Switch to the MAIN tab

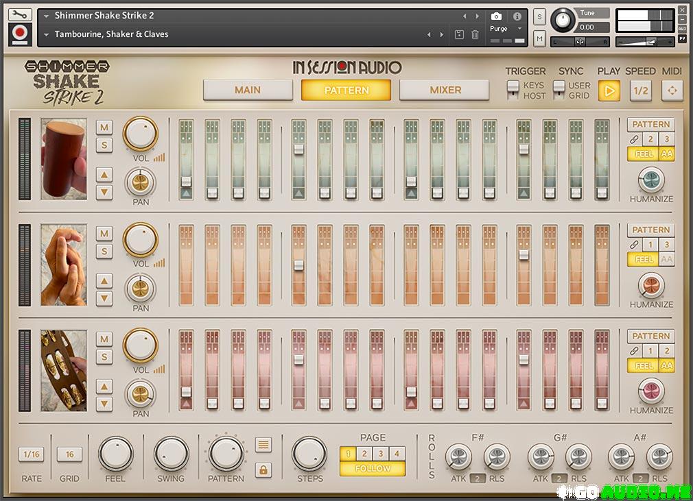click(248, 90)
